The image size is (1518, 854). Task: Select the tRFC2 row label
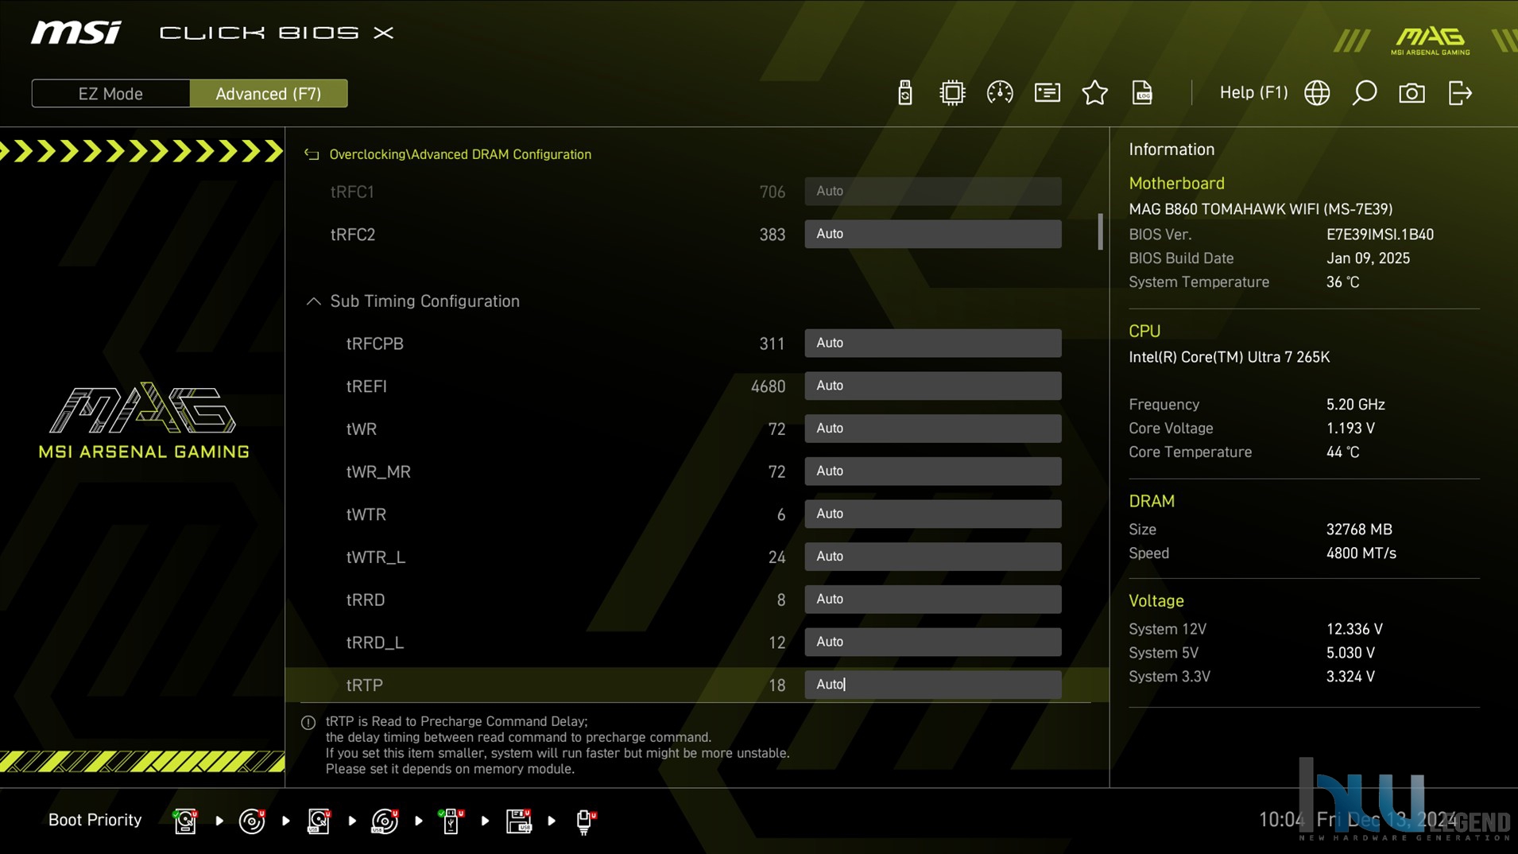coord(353,235)
